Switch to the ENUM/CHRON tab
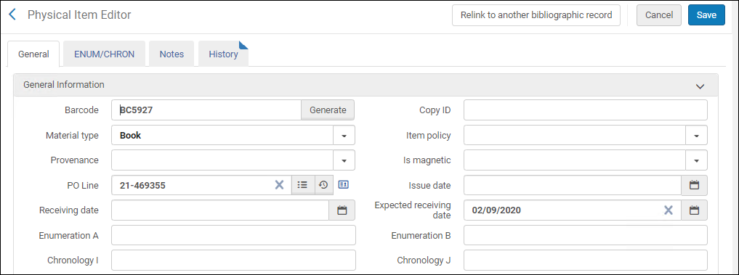This screenshot has height=275, width=739. [x=104, y=54]
